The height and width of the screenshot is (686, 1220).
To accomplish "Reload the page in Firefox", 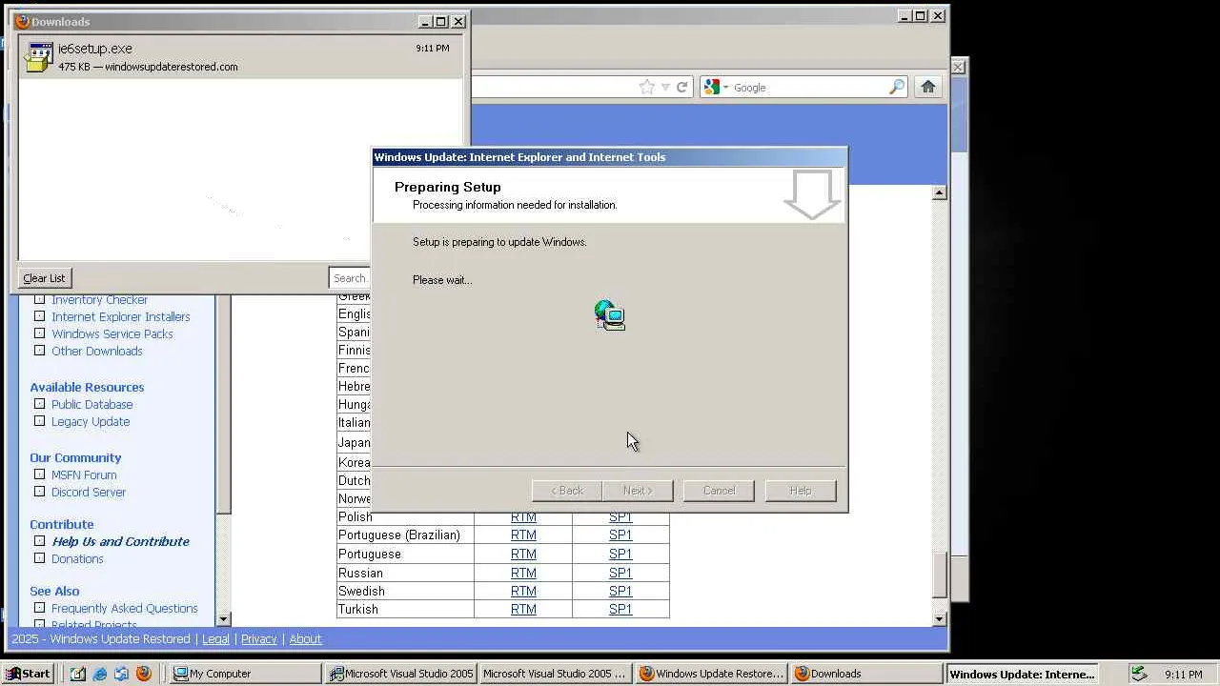I will pos(682,88).
